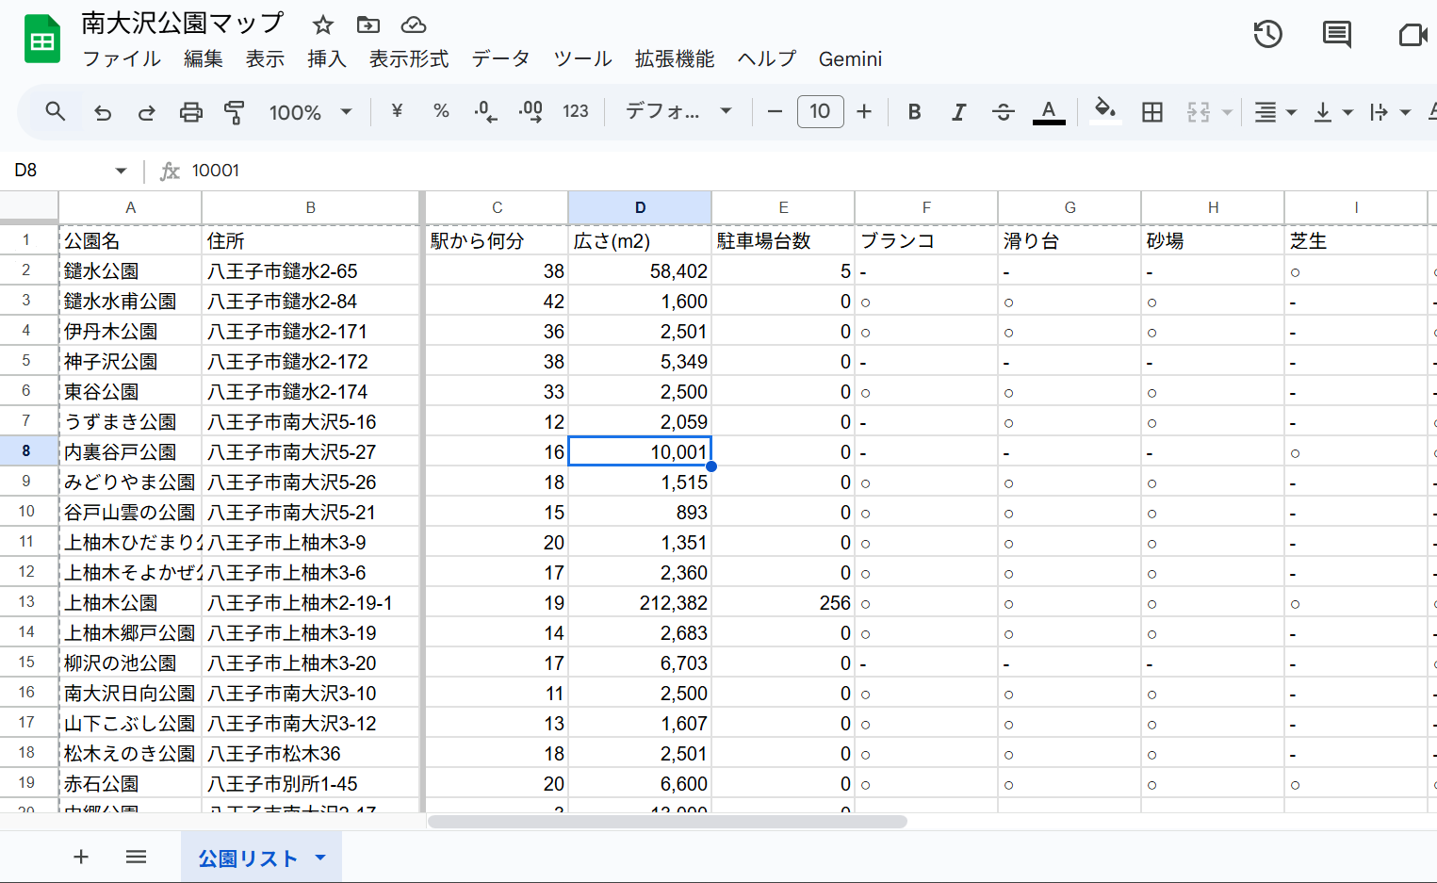Open the ファイル menu
The width and height of the screenshot is (1437, 883).
122,58
